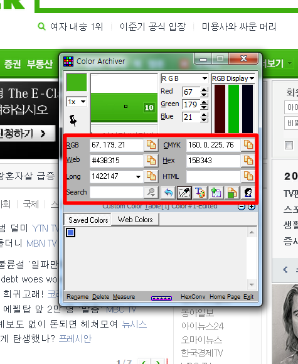Open the 뉴시스 news link
This screenshot has height=364, width=298.
click(x=134, y=324)
